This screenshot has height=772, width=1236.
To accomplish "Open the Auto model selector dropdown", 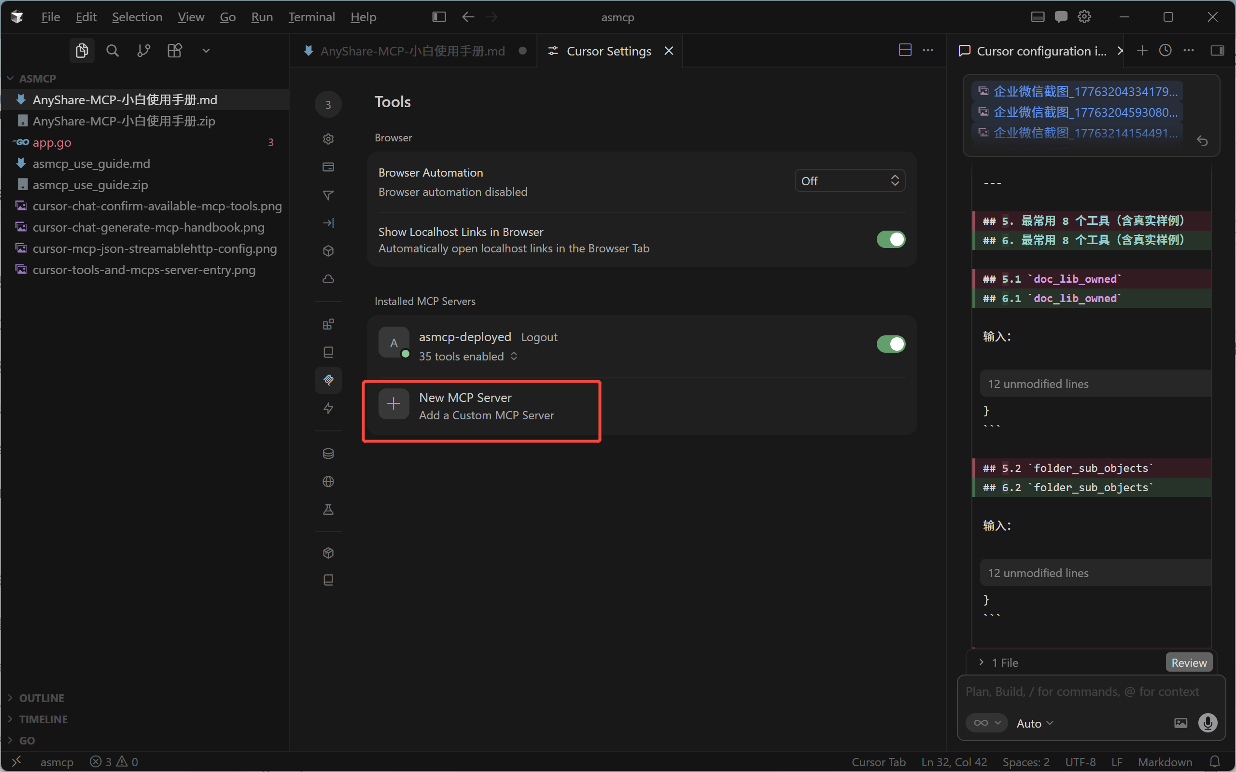I will [x=1035, y=723].
